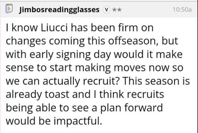Image resolution: width=198 pixels, height=133 pixels.
Task: Click the word "changes" starting the second line
Action: click(26, 41)
